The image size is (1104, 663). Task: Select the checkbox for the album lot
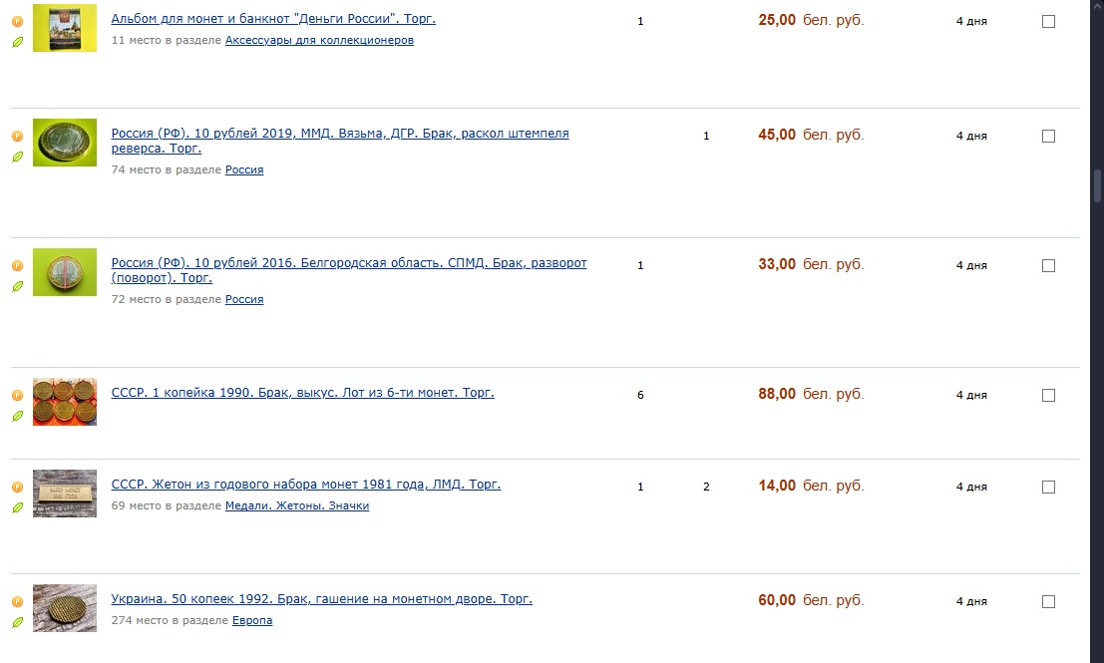coord(1048,21)
